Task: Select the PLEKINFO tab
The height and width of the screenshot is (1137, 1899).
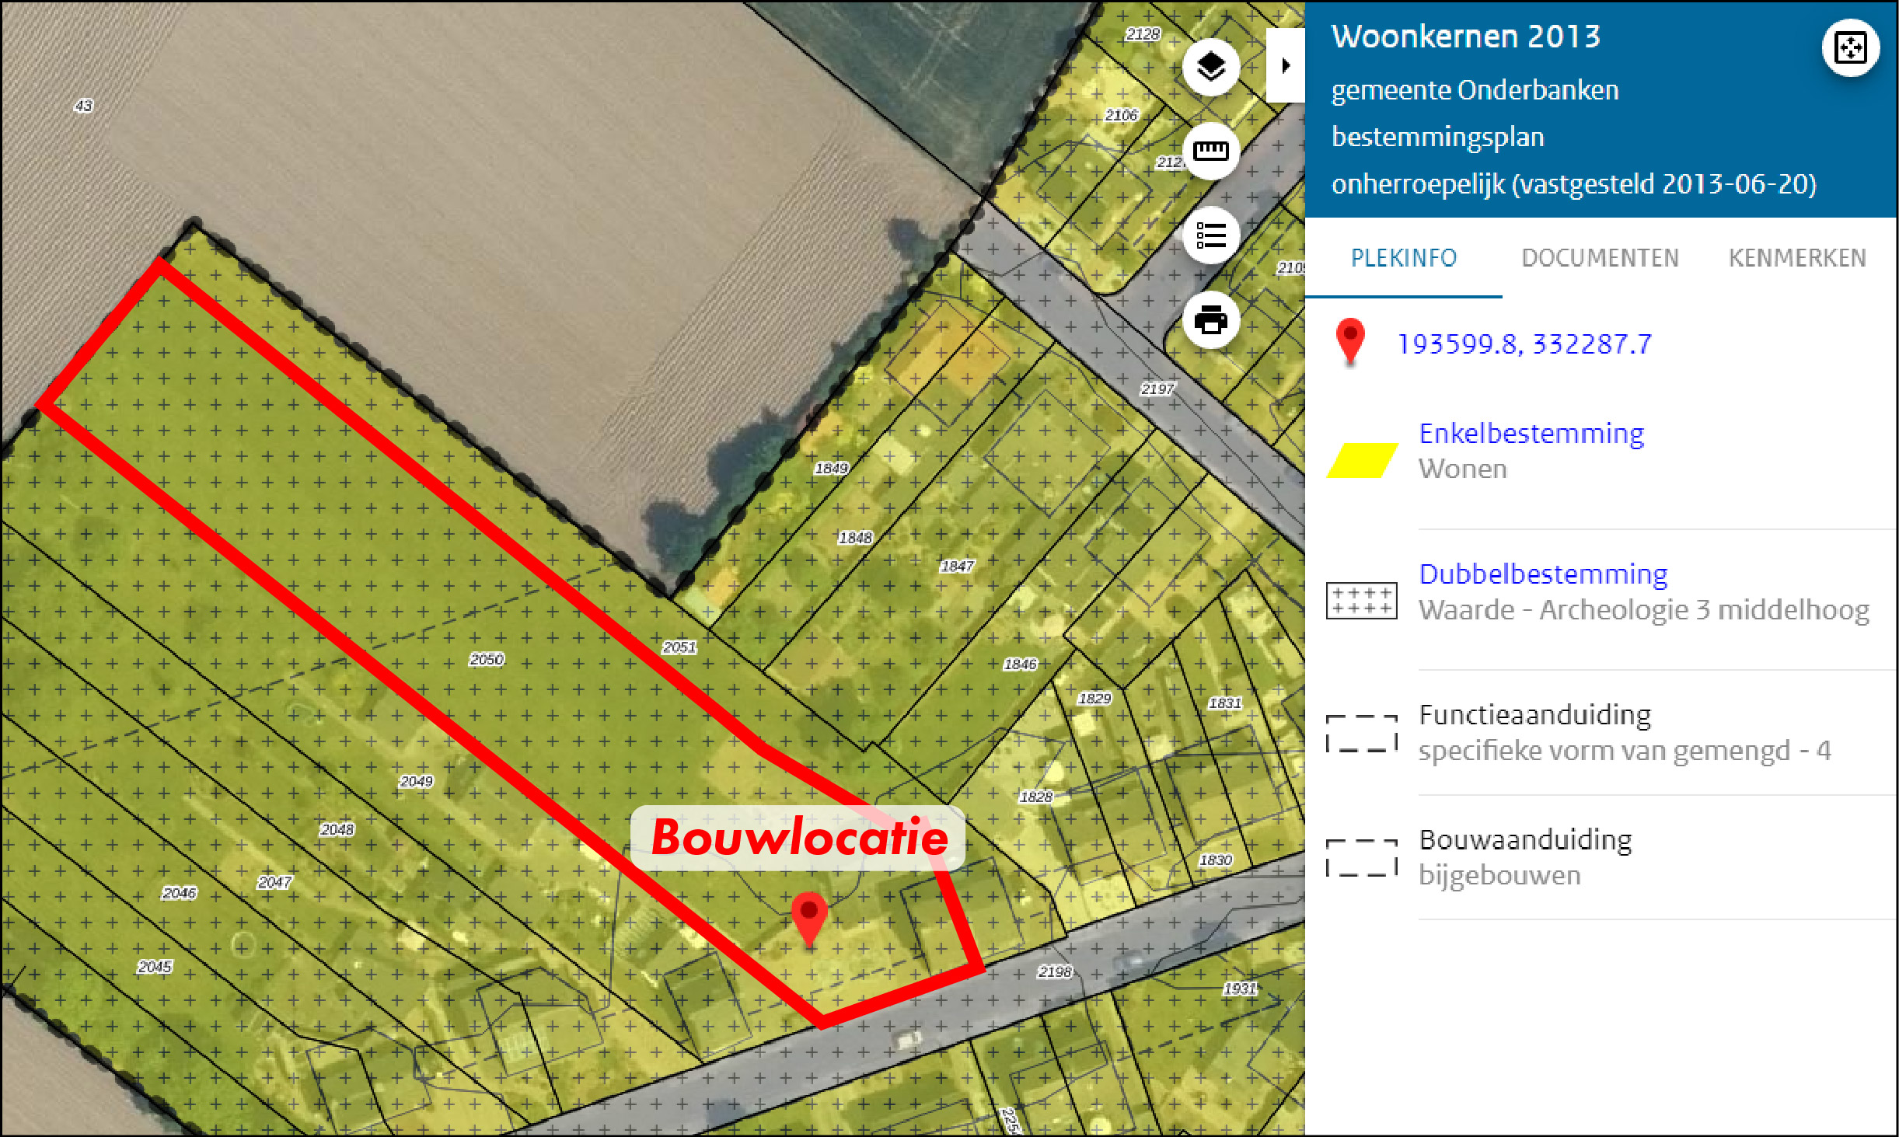Action: 1403,258
